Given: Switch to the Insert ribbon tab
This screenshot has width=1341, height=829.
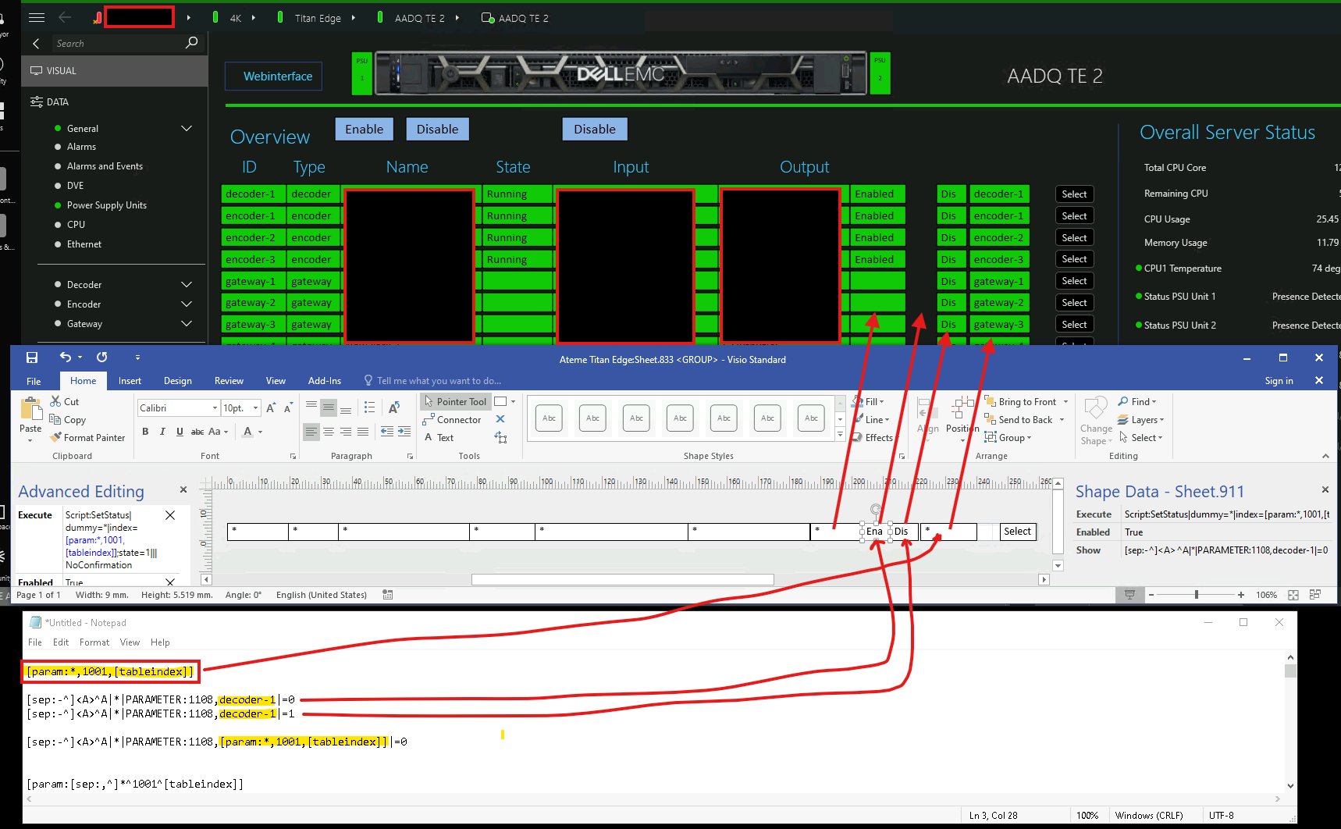Looking at the screenshot, I should pyautogui.click(x=130, y=381).
